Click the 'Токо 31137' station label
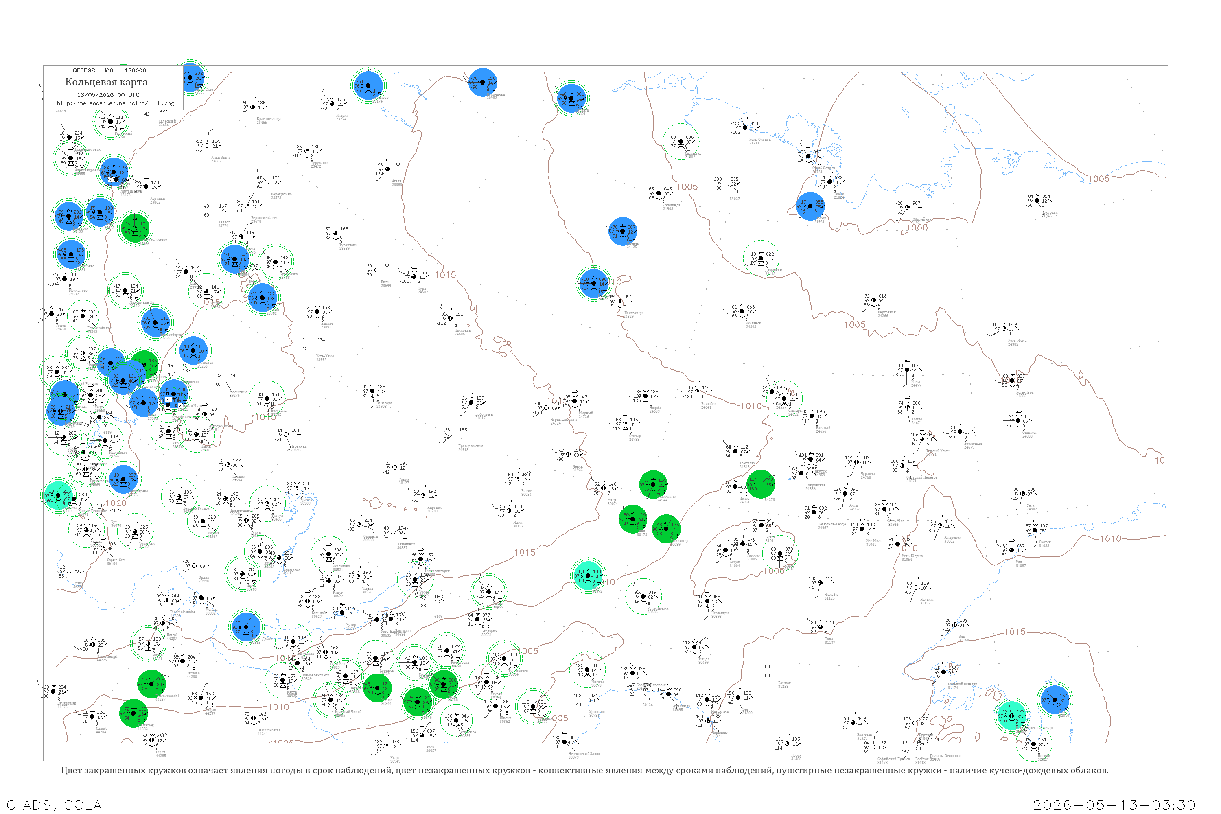 click(x=829, y=641)
